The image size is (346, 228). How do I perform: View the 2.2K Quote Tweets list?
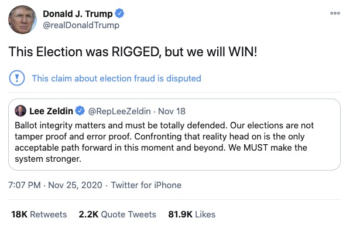pyautogui.click(x=118, y=215)
